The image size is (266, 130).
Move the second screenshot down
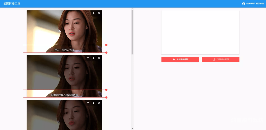94,58
